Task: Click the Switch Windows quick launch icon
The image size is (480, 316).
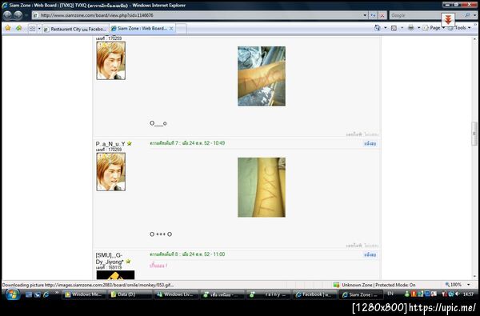Action: click(38, 294)
